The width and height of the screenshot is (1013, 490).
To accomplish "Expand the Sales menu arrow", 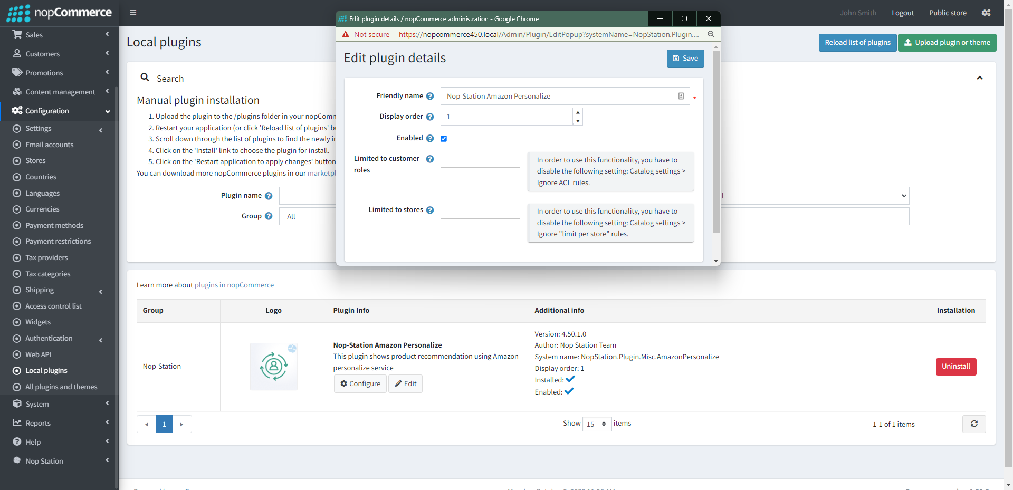I will point(107,34).
